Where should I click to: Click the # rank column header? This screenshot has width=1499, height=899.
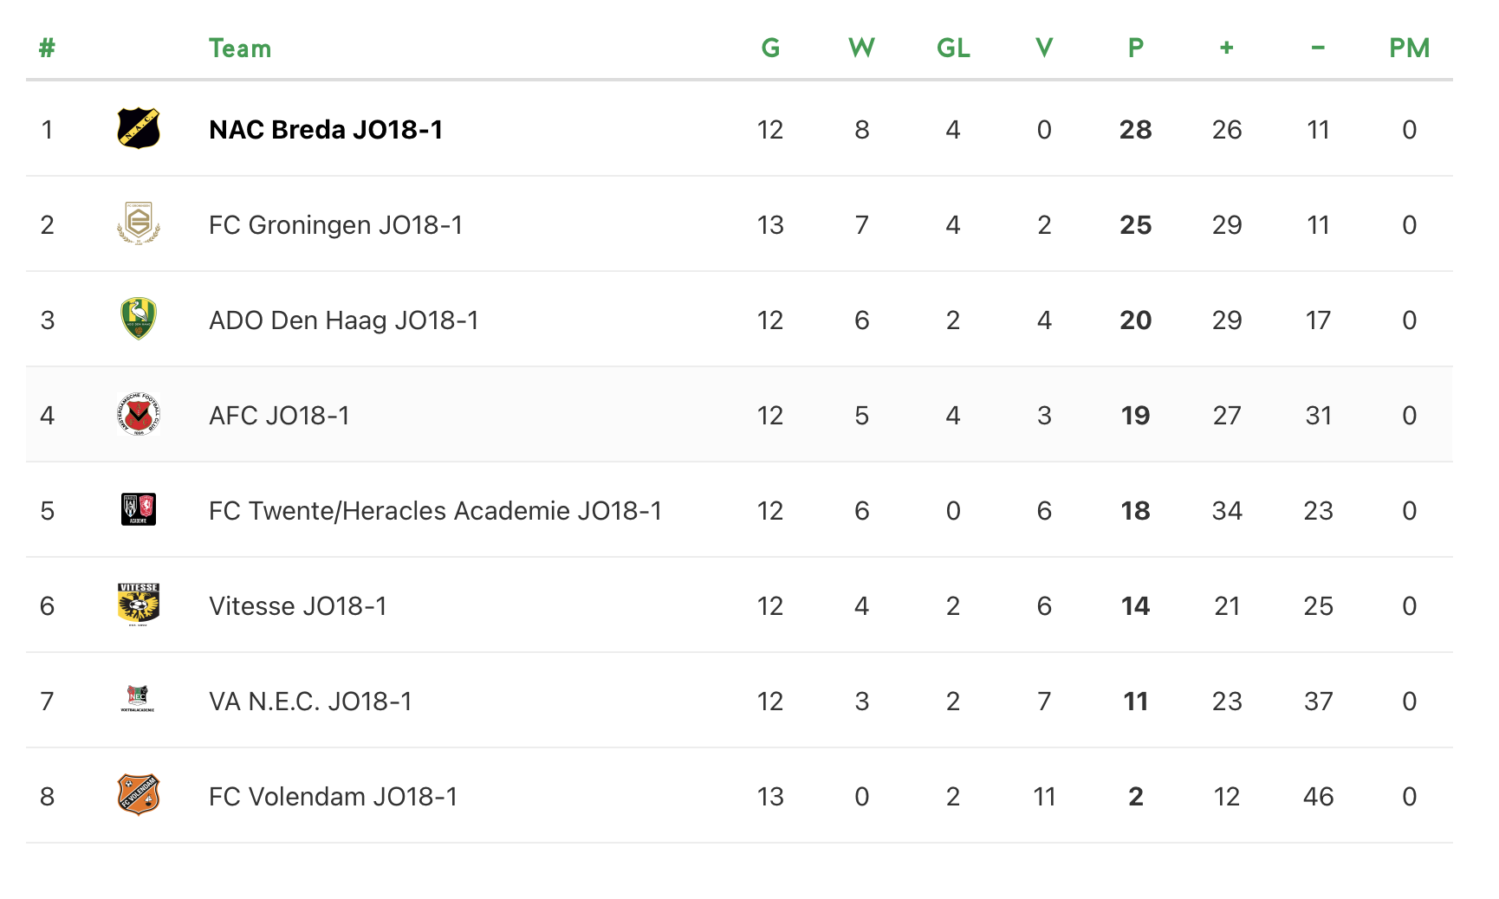pyautogui.click(x=47, y=49)
